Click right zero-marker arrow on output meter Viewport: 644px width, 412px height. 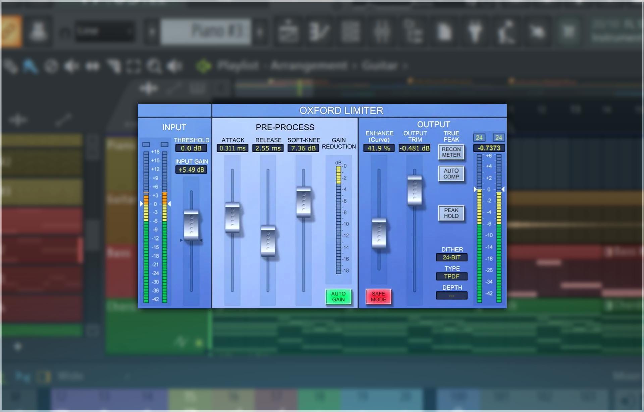(503, 189)
